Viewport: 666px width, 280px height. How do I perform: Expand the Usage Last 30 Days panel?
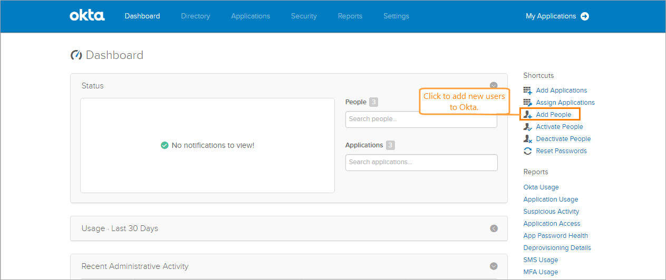point(494,228)
